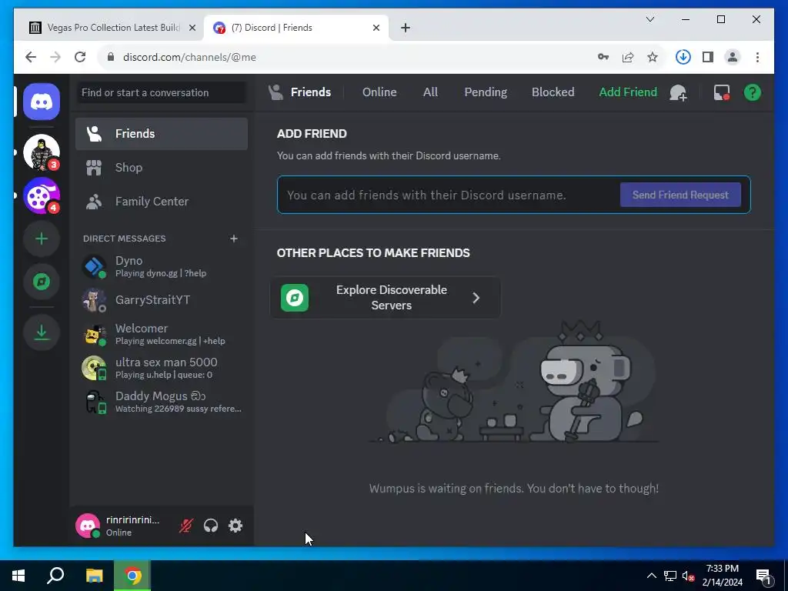Create new DM with plus icon
This screenshot has width=788, height=591.
[234, 239]
